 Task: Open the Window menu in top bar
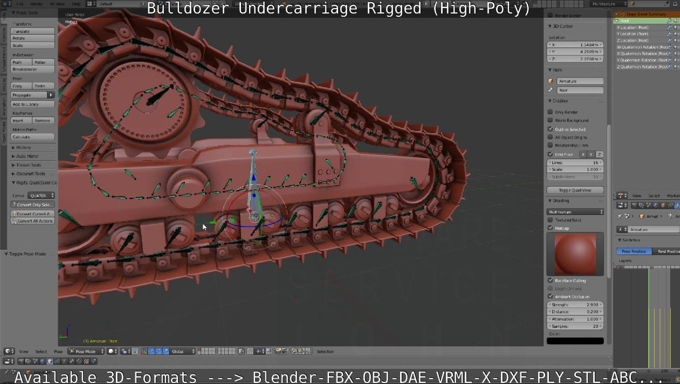[x=57, y=4]
